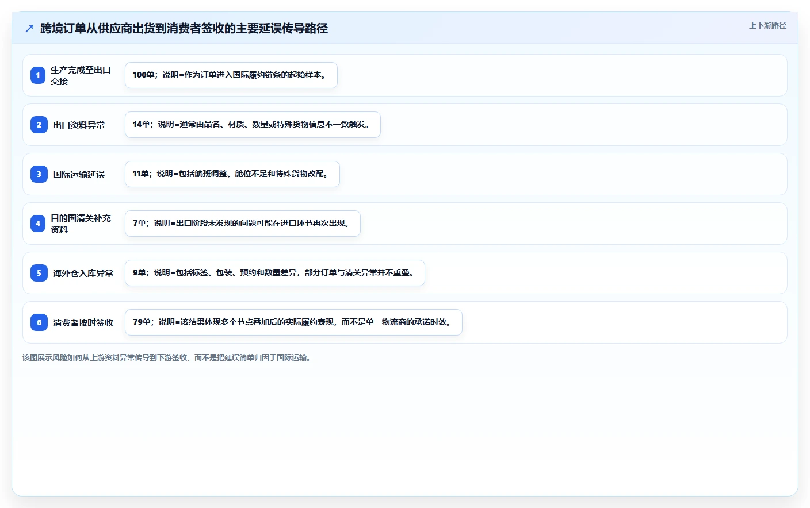
Task: Select the 消费者按时签收 step label
Action: (x=83, y=322)
